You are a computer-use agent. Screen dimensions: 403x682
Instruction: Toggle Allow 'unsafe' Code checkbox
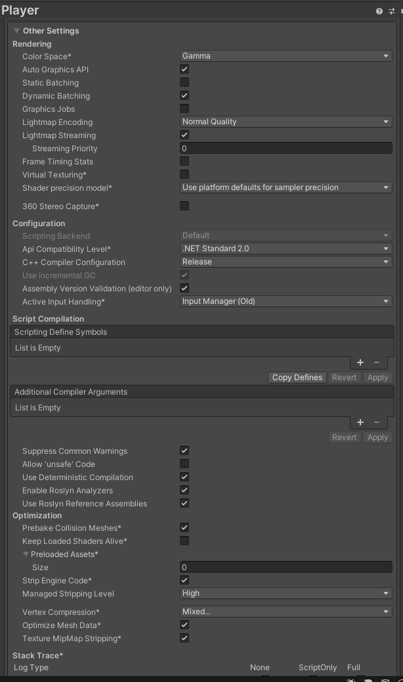(x=184, y=464)
